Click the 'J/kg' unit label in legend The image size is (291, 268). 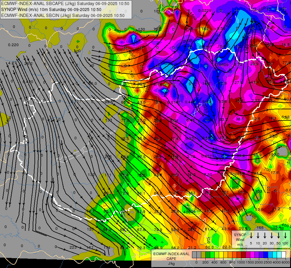(x=171, y=263)
